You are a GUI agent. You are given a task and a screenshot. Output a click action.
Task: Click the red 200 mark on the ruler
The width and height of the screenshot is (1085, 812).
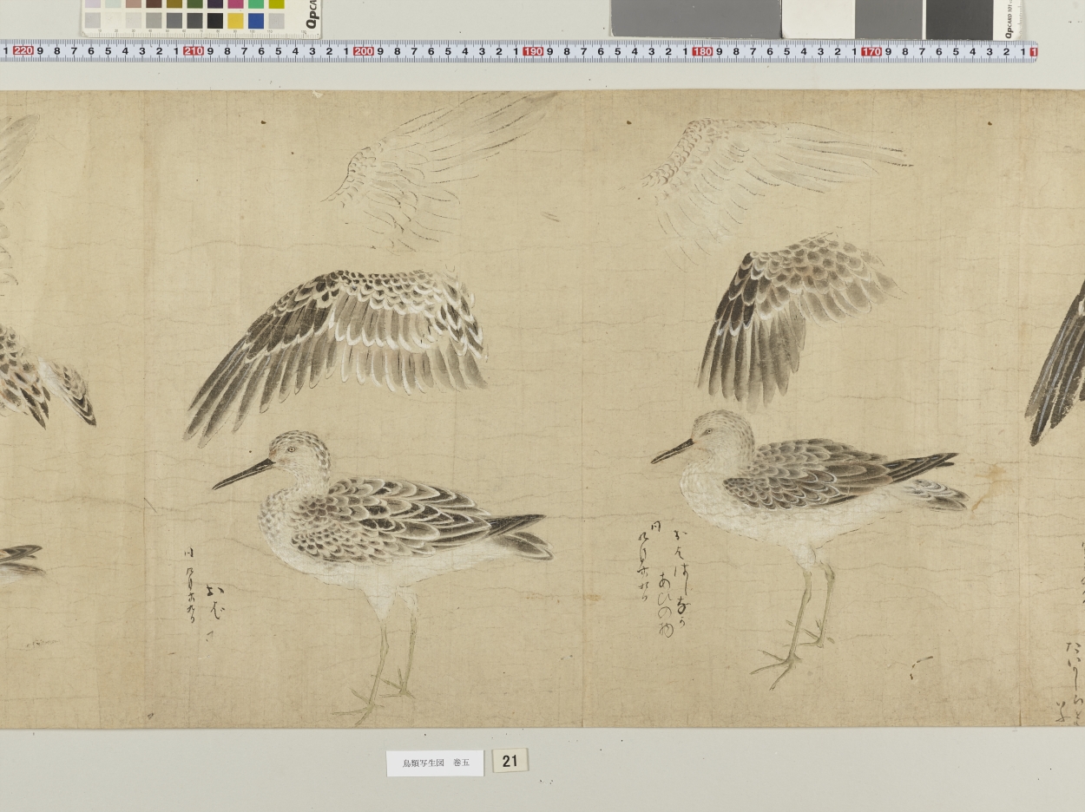[x=363, y=51]
